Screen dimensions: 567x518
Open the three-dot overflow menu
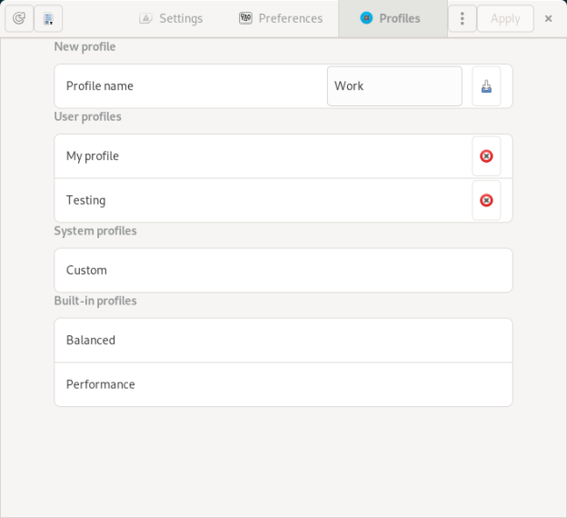point(463,18)
